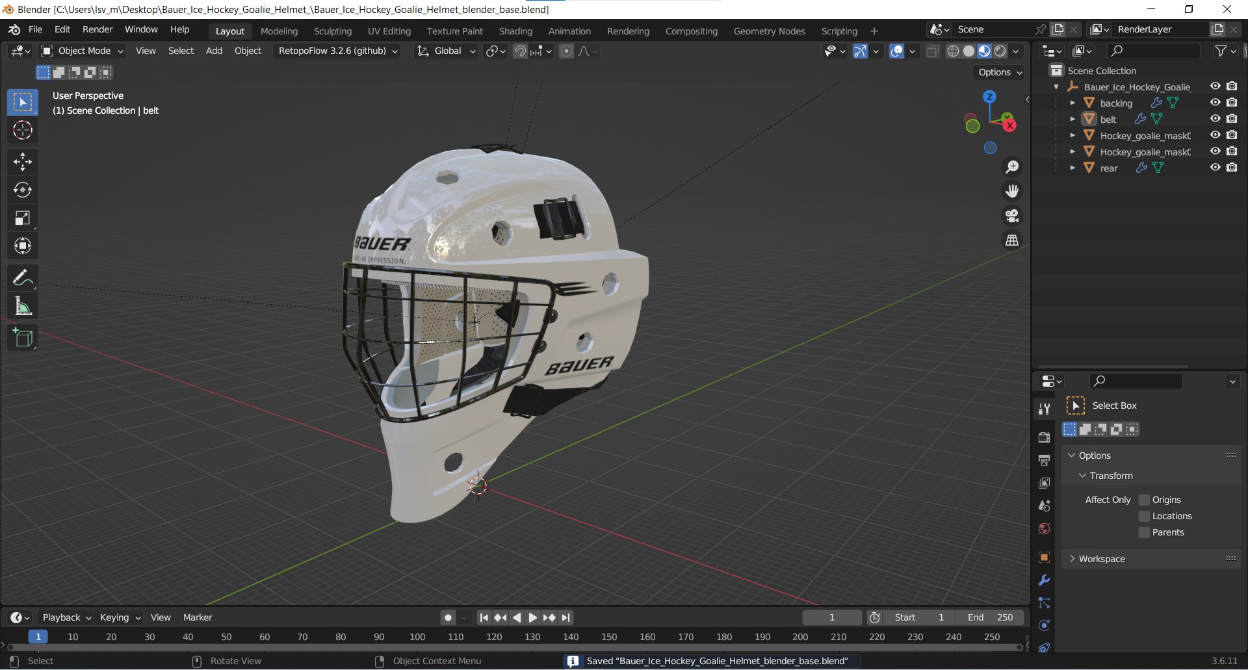Switch to the UV Editing workspace tab
Screen dimensions: 1248x670
coord(389,31)
